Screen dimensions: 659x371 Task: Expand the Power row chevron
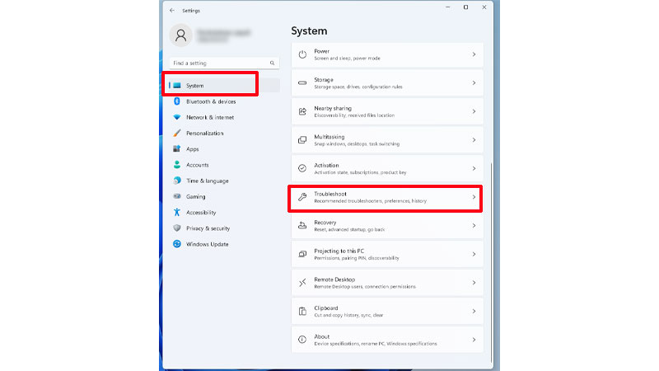click(x=474, y=54)
